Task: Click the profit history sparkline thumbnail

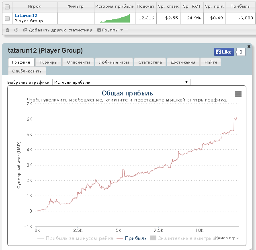Action: pyautogui.click(x=115, y=18)
